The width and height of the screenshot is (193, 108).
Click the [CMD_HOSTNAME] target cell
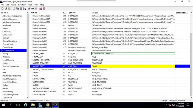point(100,79)
